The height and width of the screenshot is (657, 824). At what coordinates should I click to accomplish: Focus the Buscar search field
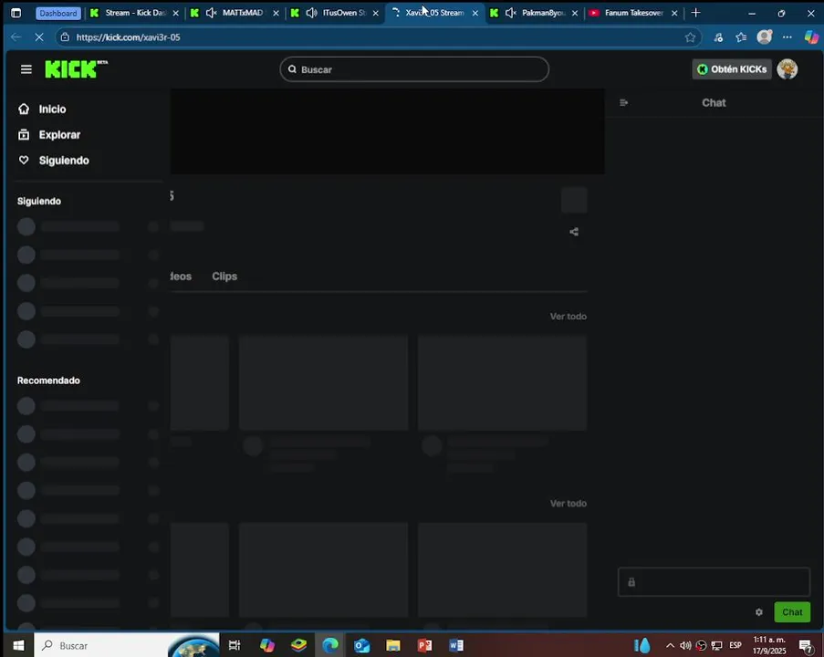[414, 69]
